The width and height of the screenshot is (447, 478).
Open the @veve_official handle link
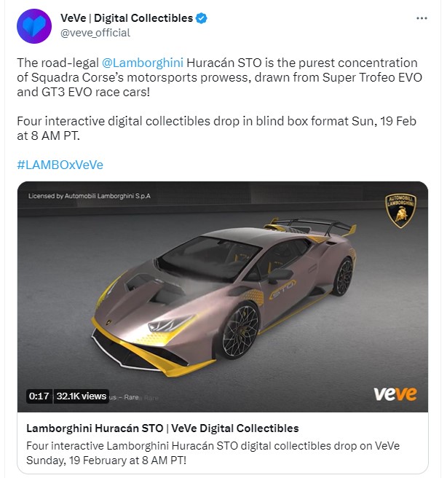[95, 33]
